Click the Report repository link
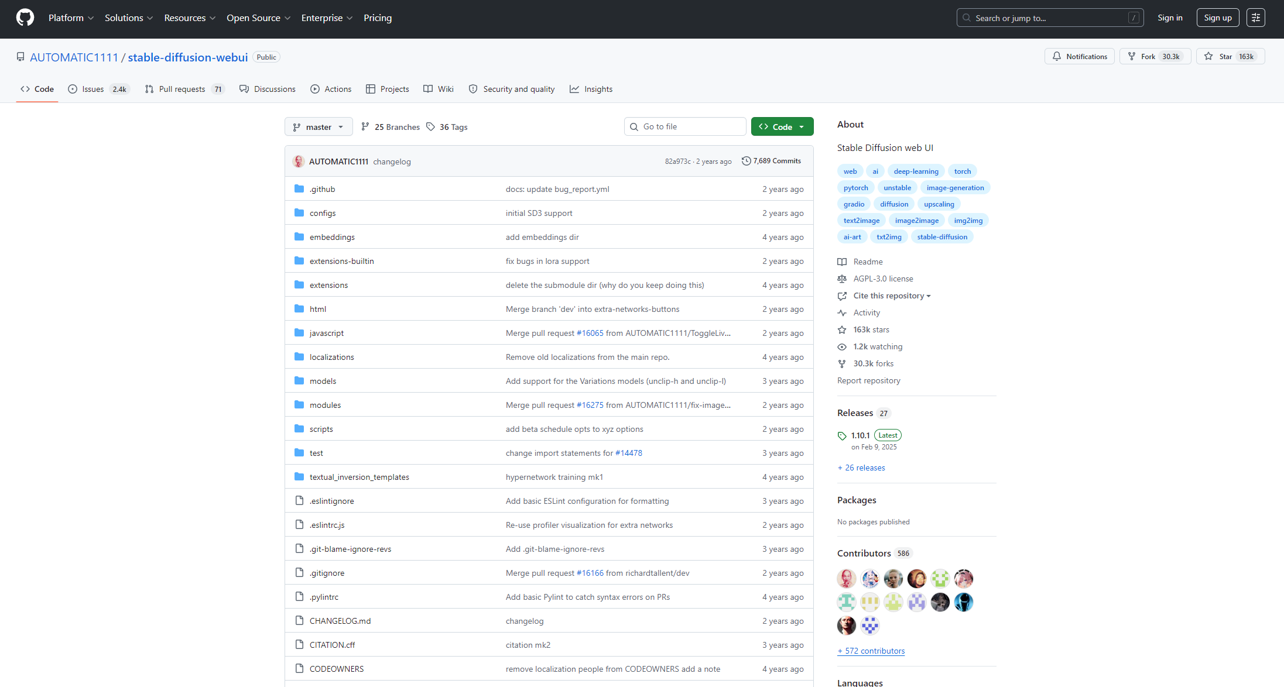 [869, 380]
